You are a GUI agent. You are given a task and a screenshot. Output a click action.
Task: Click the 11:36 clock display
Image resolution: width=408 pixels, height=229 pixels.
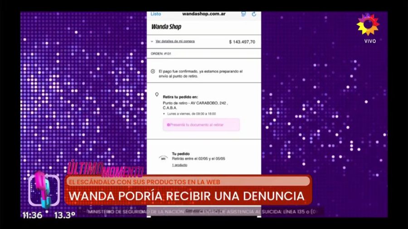(32, 215)
